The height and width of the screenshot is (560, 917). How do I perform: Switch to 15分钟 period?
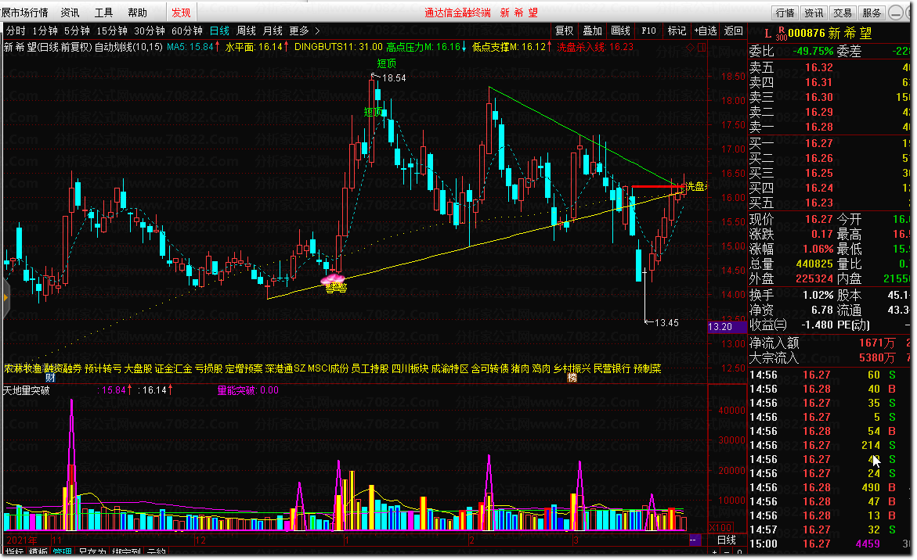(112, 31)
